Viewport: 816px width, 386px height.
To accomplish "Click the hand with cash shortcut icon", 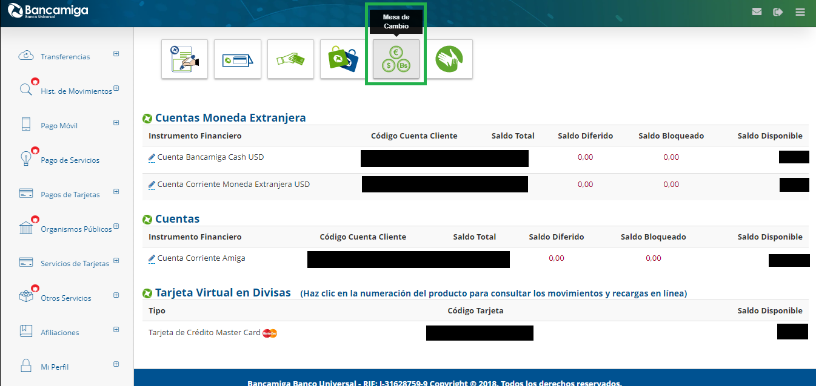I will [x=290, y=59].
